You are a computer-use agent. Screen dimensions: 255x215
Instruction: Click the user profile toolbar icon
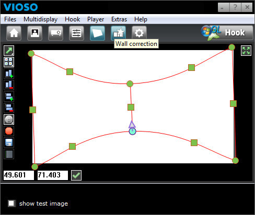pos(34,33)
